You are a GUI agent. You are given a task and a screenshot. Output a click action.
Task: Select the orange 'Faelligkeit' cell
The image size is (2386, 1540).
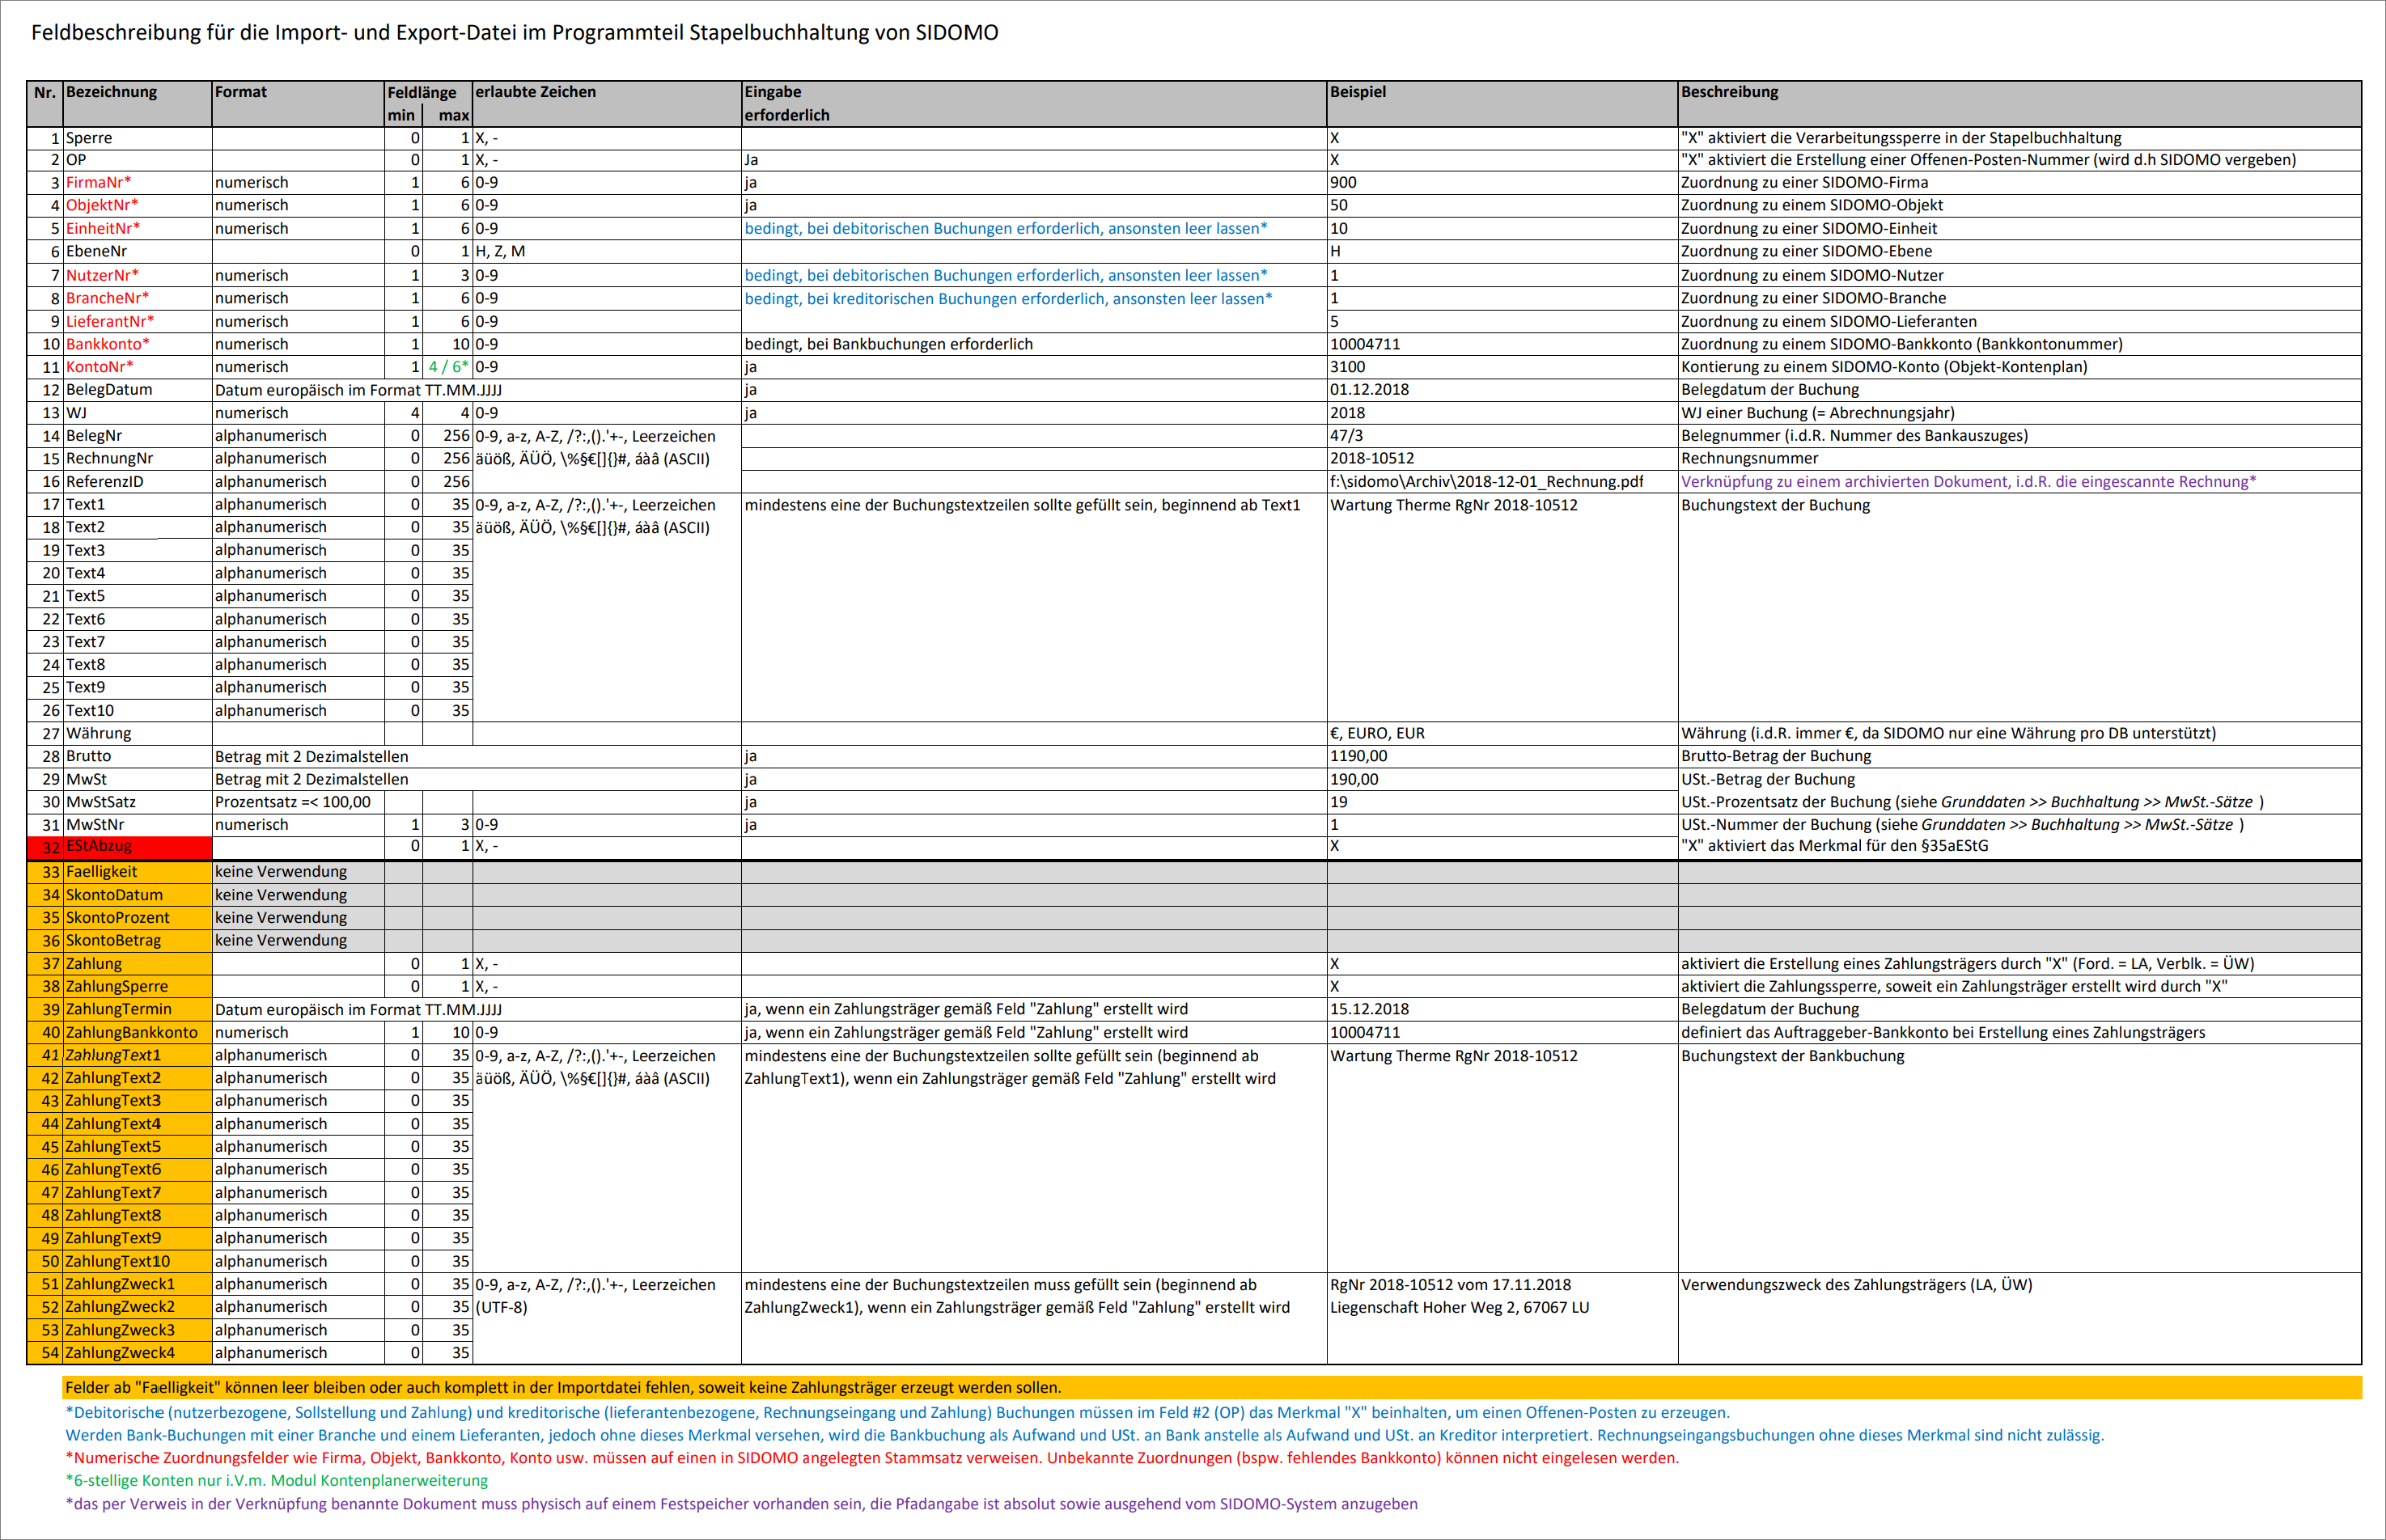coord(137,872)
